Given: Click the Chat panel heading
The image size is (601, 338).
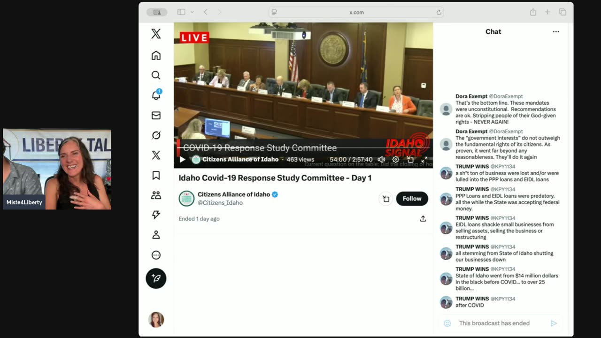Looking at the screenshot, I should [493, 31].
